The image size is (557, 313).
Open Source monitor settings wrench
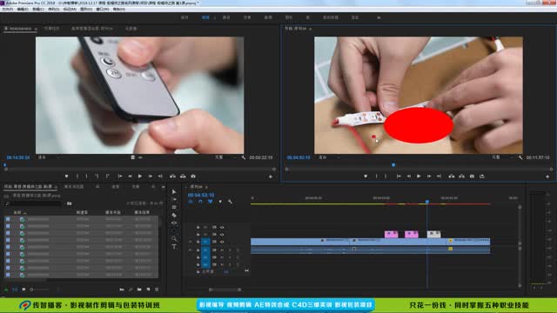[244, 157]
